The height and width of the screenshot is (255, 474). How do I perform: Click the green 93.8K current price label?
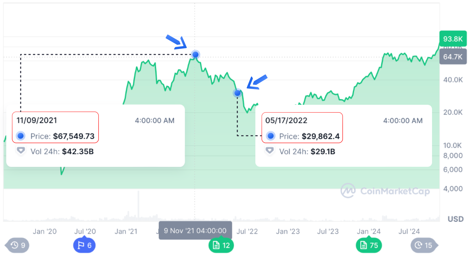(x=453, y=39)
